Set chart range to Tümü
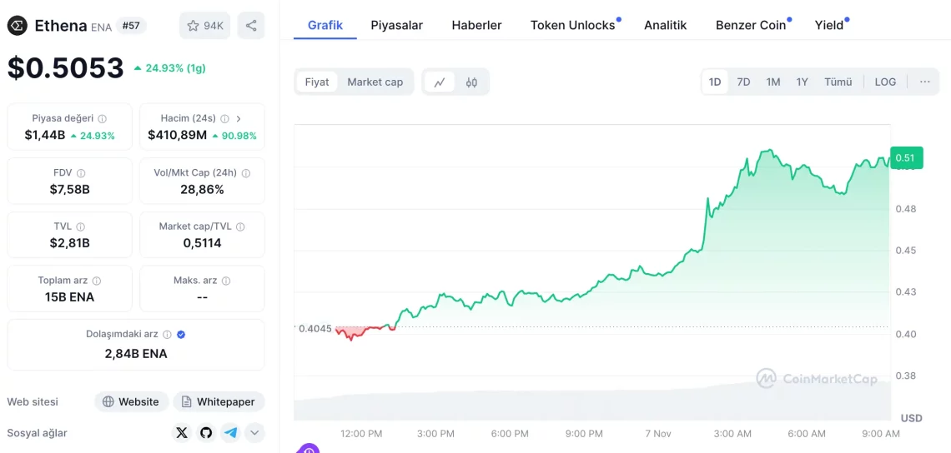The width and height of the screenshot is (951, 453). 838,82
